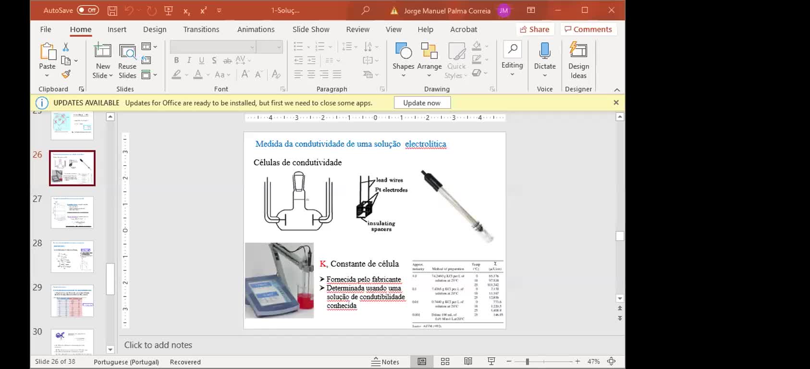Click the Save icon in title bar
This screenshot has height=369, width=810.
[x=112, y=11]
